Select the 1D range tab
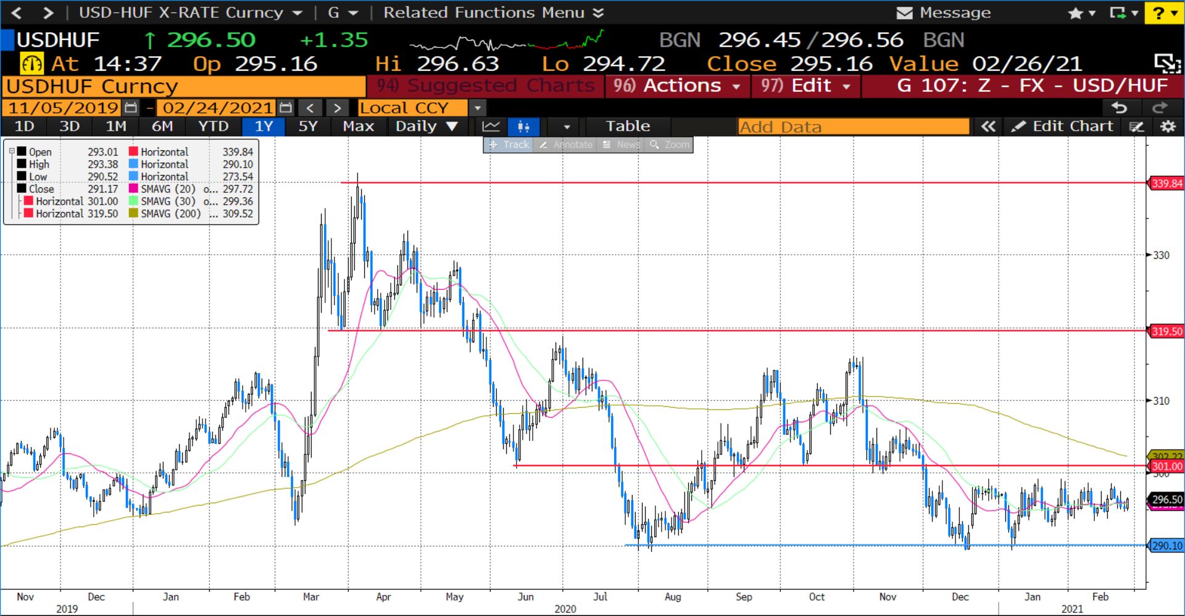 tap(25, 126)
